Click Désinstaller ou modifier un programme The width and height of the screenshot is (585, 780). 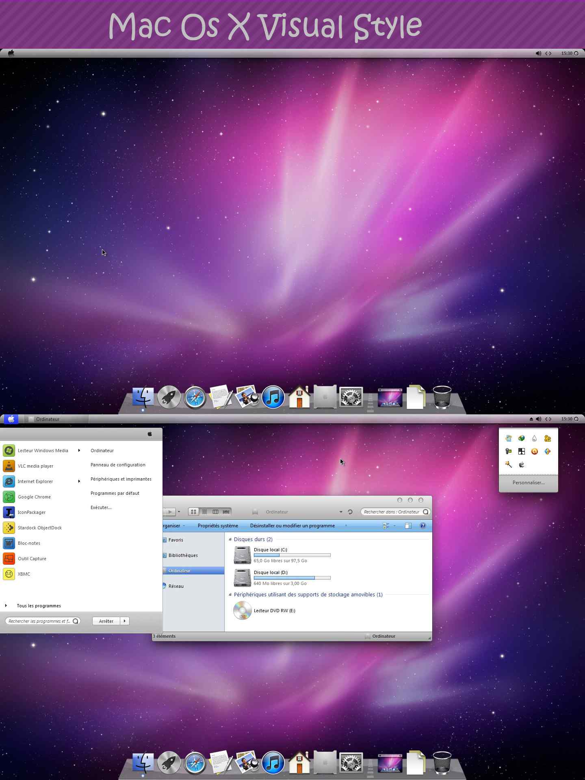292,526
